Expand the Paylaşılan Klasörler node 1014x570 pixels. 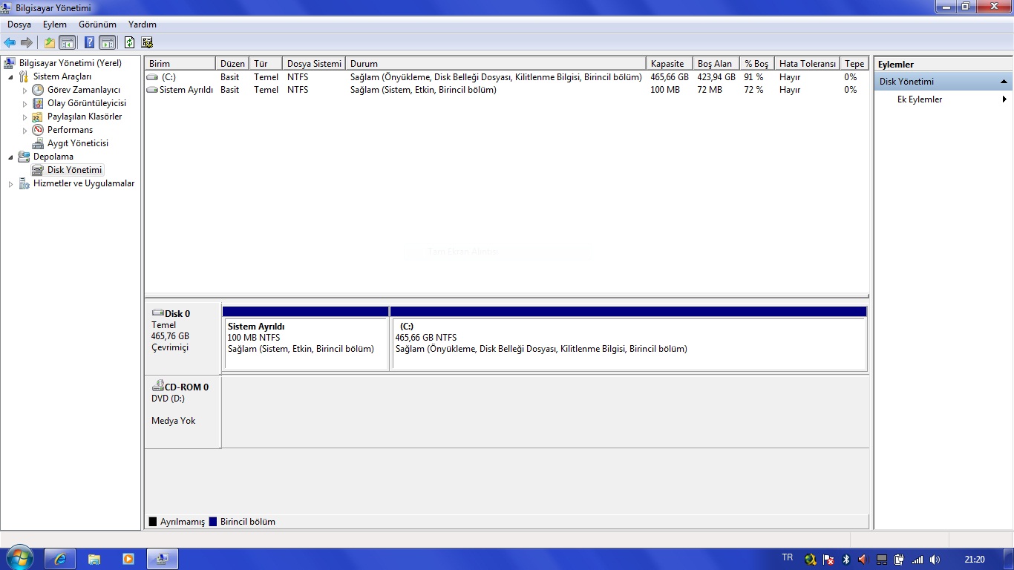24,117
